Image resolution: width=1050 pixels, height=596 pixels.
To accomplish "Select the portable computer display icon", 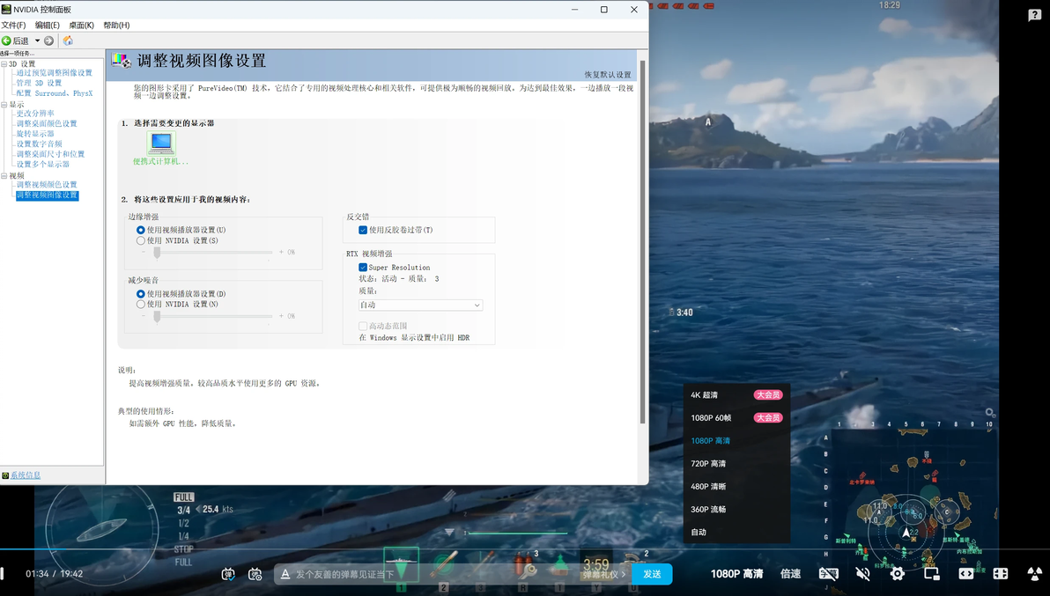I will coord(160,143).
